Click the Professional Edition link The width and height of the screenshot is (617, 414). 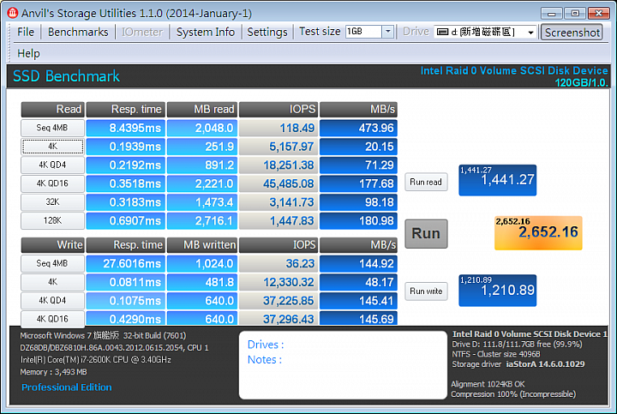[x=67, y=387]
